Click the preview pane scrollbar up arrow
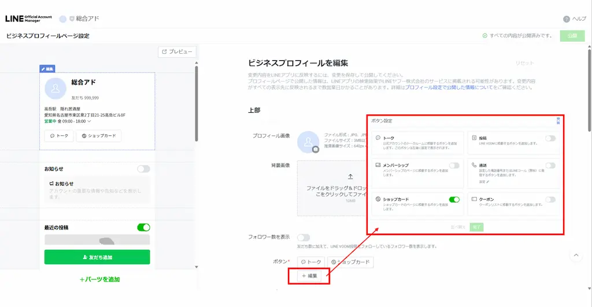 [x=197, y=63]
